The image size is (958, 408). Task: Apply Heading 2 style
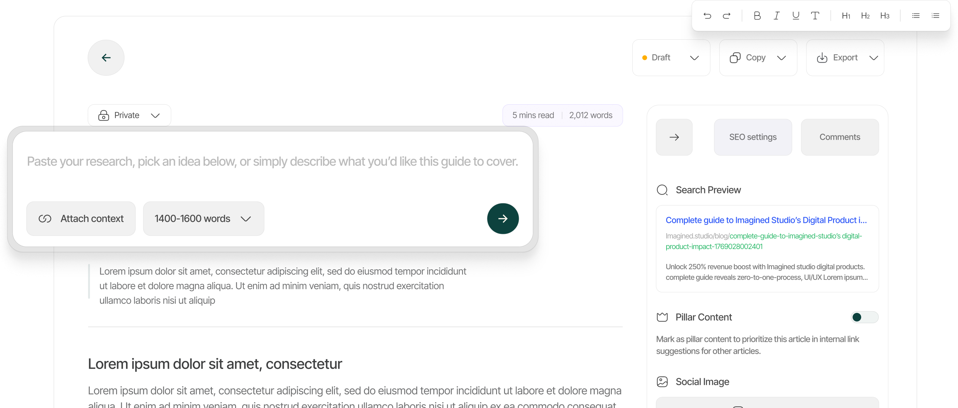(865, 16)
